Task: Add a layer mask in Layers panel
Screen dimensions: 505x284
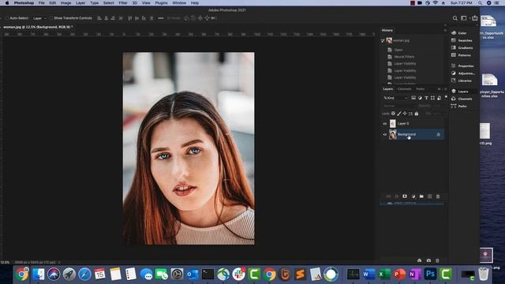Action: click(x=405, y=196)
